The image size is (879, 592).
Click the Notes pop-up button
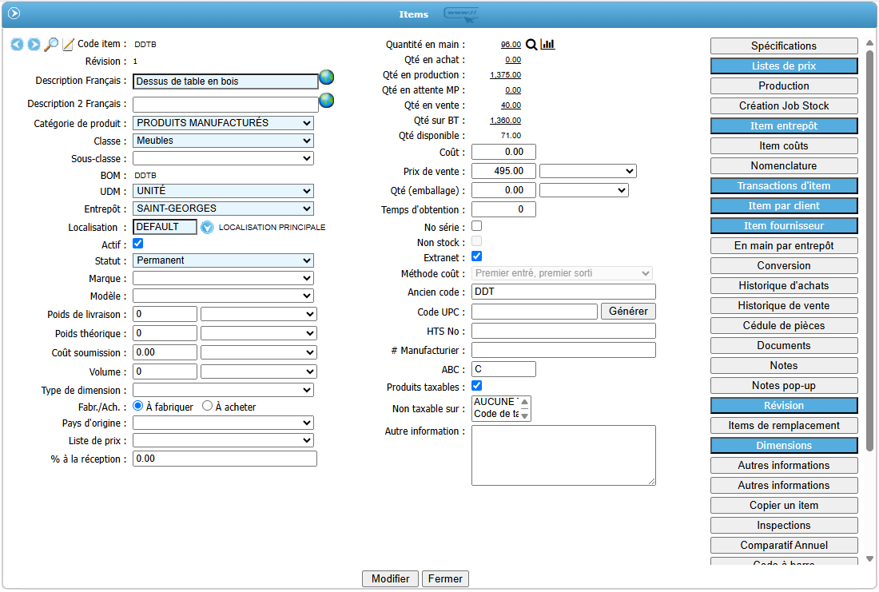tap(784, 386)
